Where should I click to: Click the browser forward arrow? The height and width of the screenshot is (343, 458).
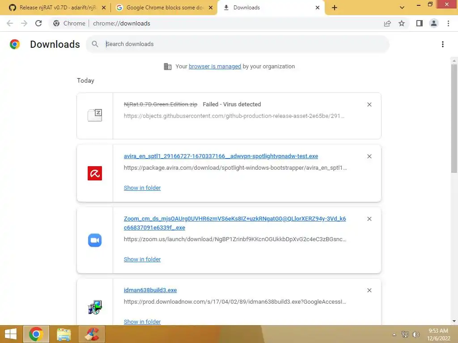tap(24, 23)
